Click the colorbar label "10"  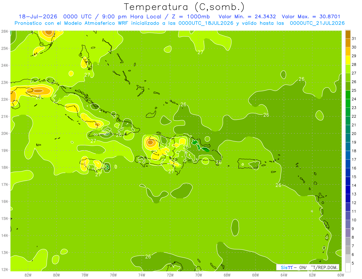coord(354,220)
